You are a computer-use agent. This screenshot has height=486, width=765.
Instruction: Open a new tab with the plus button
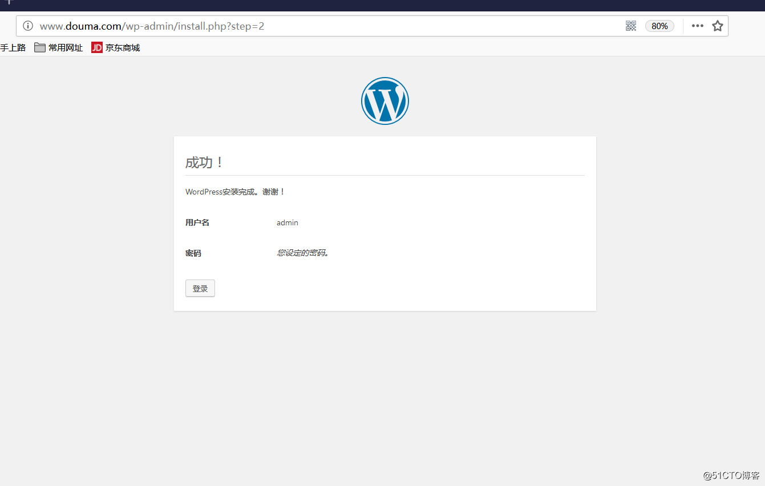9,2
